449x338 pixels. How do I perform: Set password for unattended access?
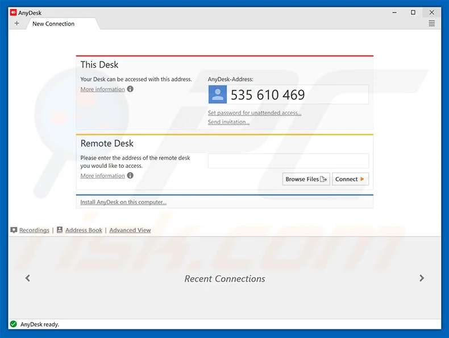(x=254, y=113)
